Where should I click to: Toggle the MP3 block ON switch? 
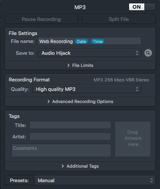[x=142, y=7]
